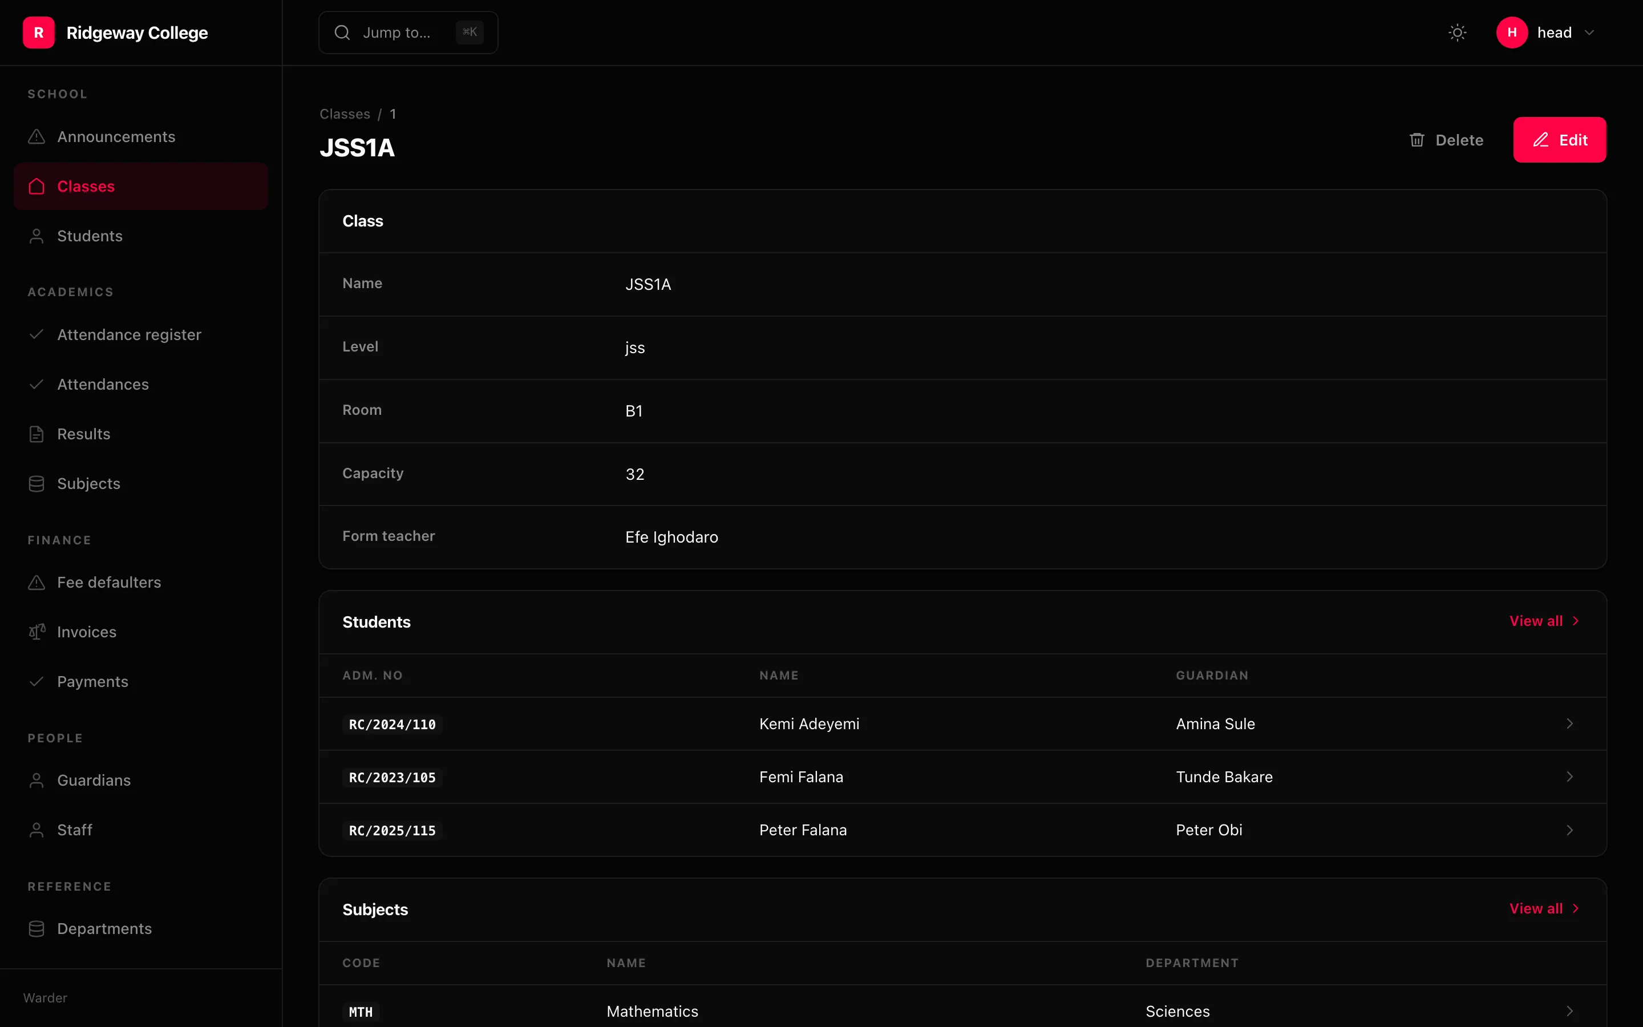Open Femi Falana row chevron
1643x1027 pixels.
click(x=1569, y=777)
